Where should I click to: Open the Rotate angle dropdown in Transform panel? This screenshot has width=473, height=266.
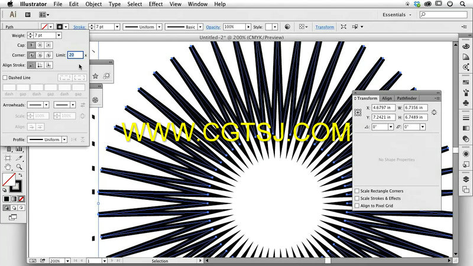[x=391, y=127]
